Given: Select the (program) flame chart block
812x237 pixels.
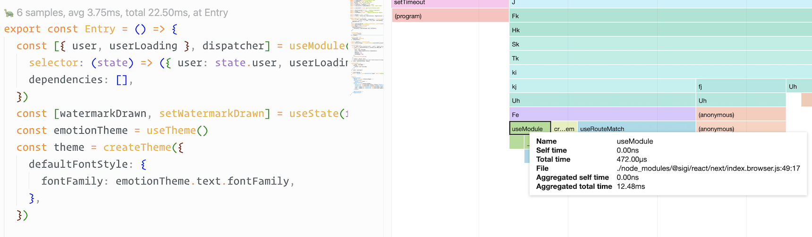Looking at the screenshot, I should click(x=450, y=16).
